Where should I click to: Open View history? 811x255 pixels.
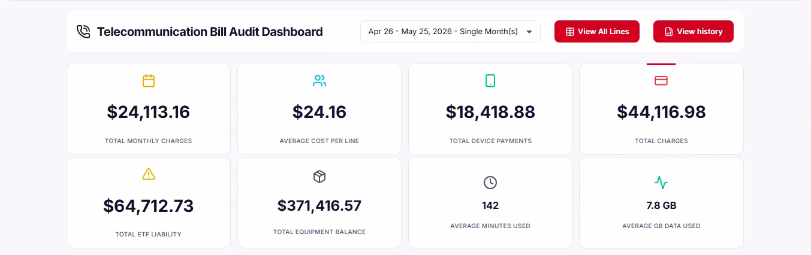point(694,32)
